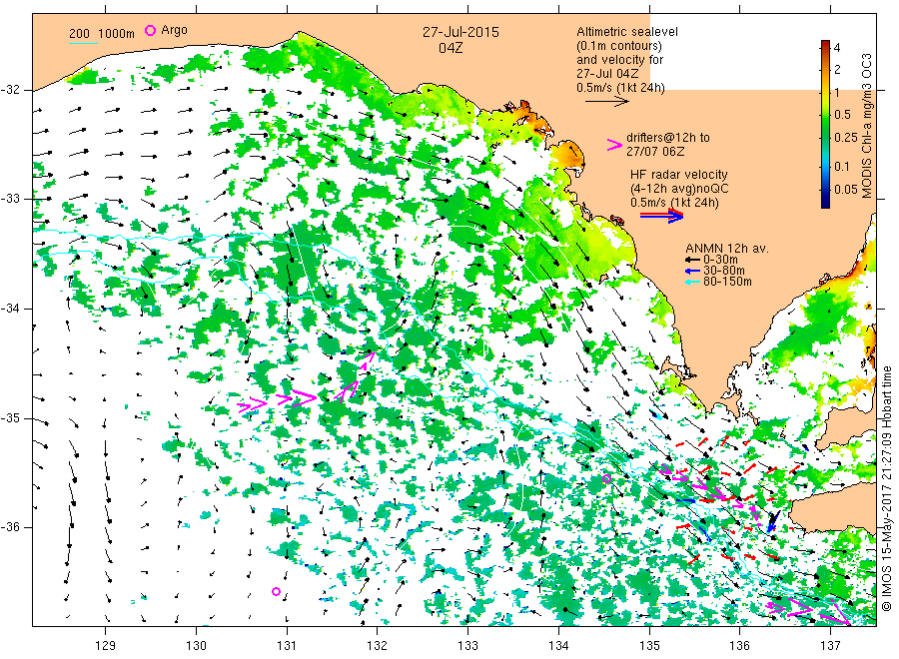The width and height of the screenshot is (899, 659).
Task: Select the Argo float marker near 134.5E
Action: pos(606,478)
